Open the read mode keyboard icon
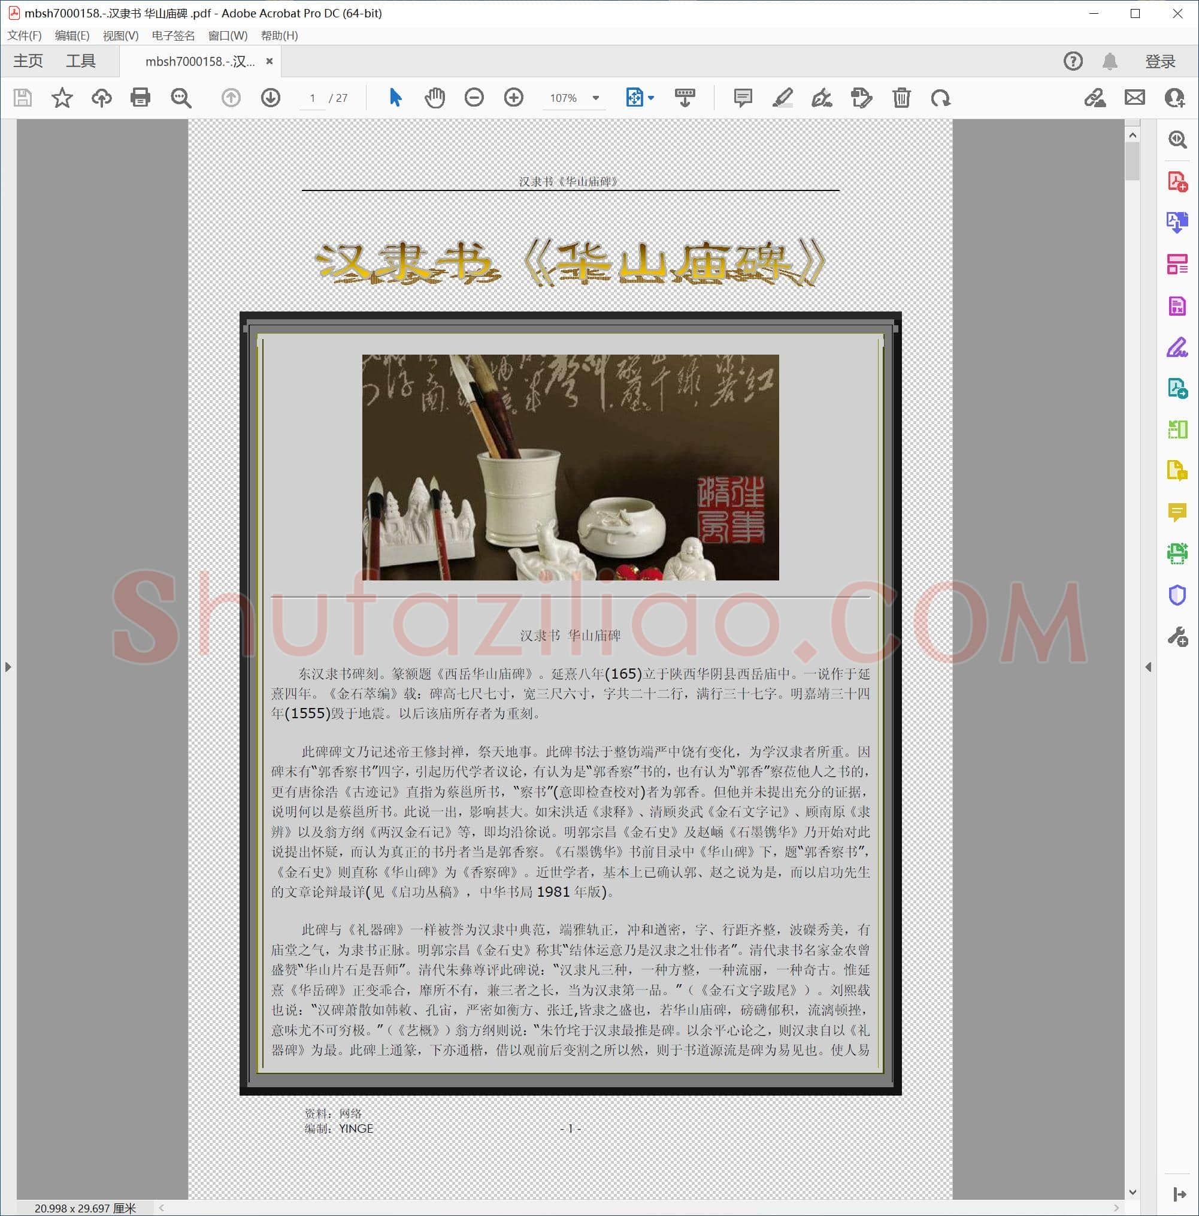The width and height of the screenshot is (1199, 1216). 685,98
